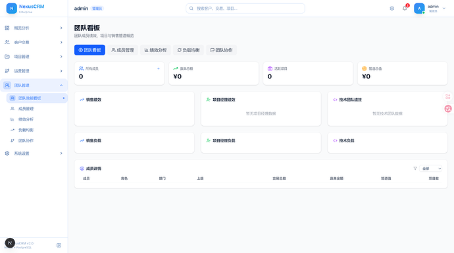
Task: Click the green trend icon on 赢单总额 card
Action: click(176, 69)
